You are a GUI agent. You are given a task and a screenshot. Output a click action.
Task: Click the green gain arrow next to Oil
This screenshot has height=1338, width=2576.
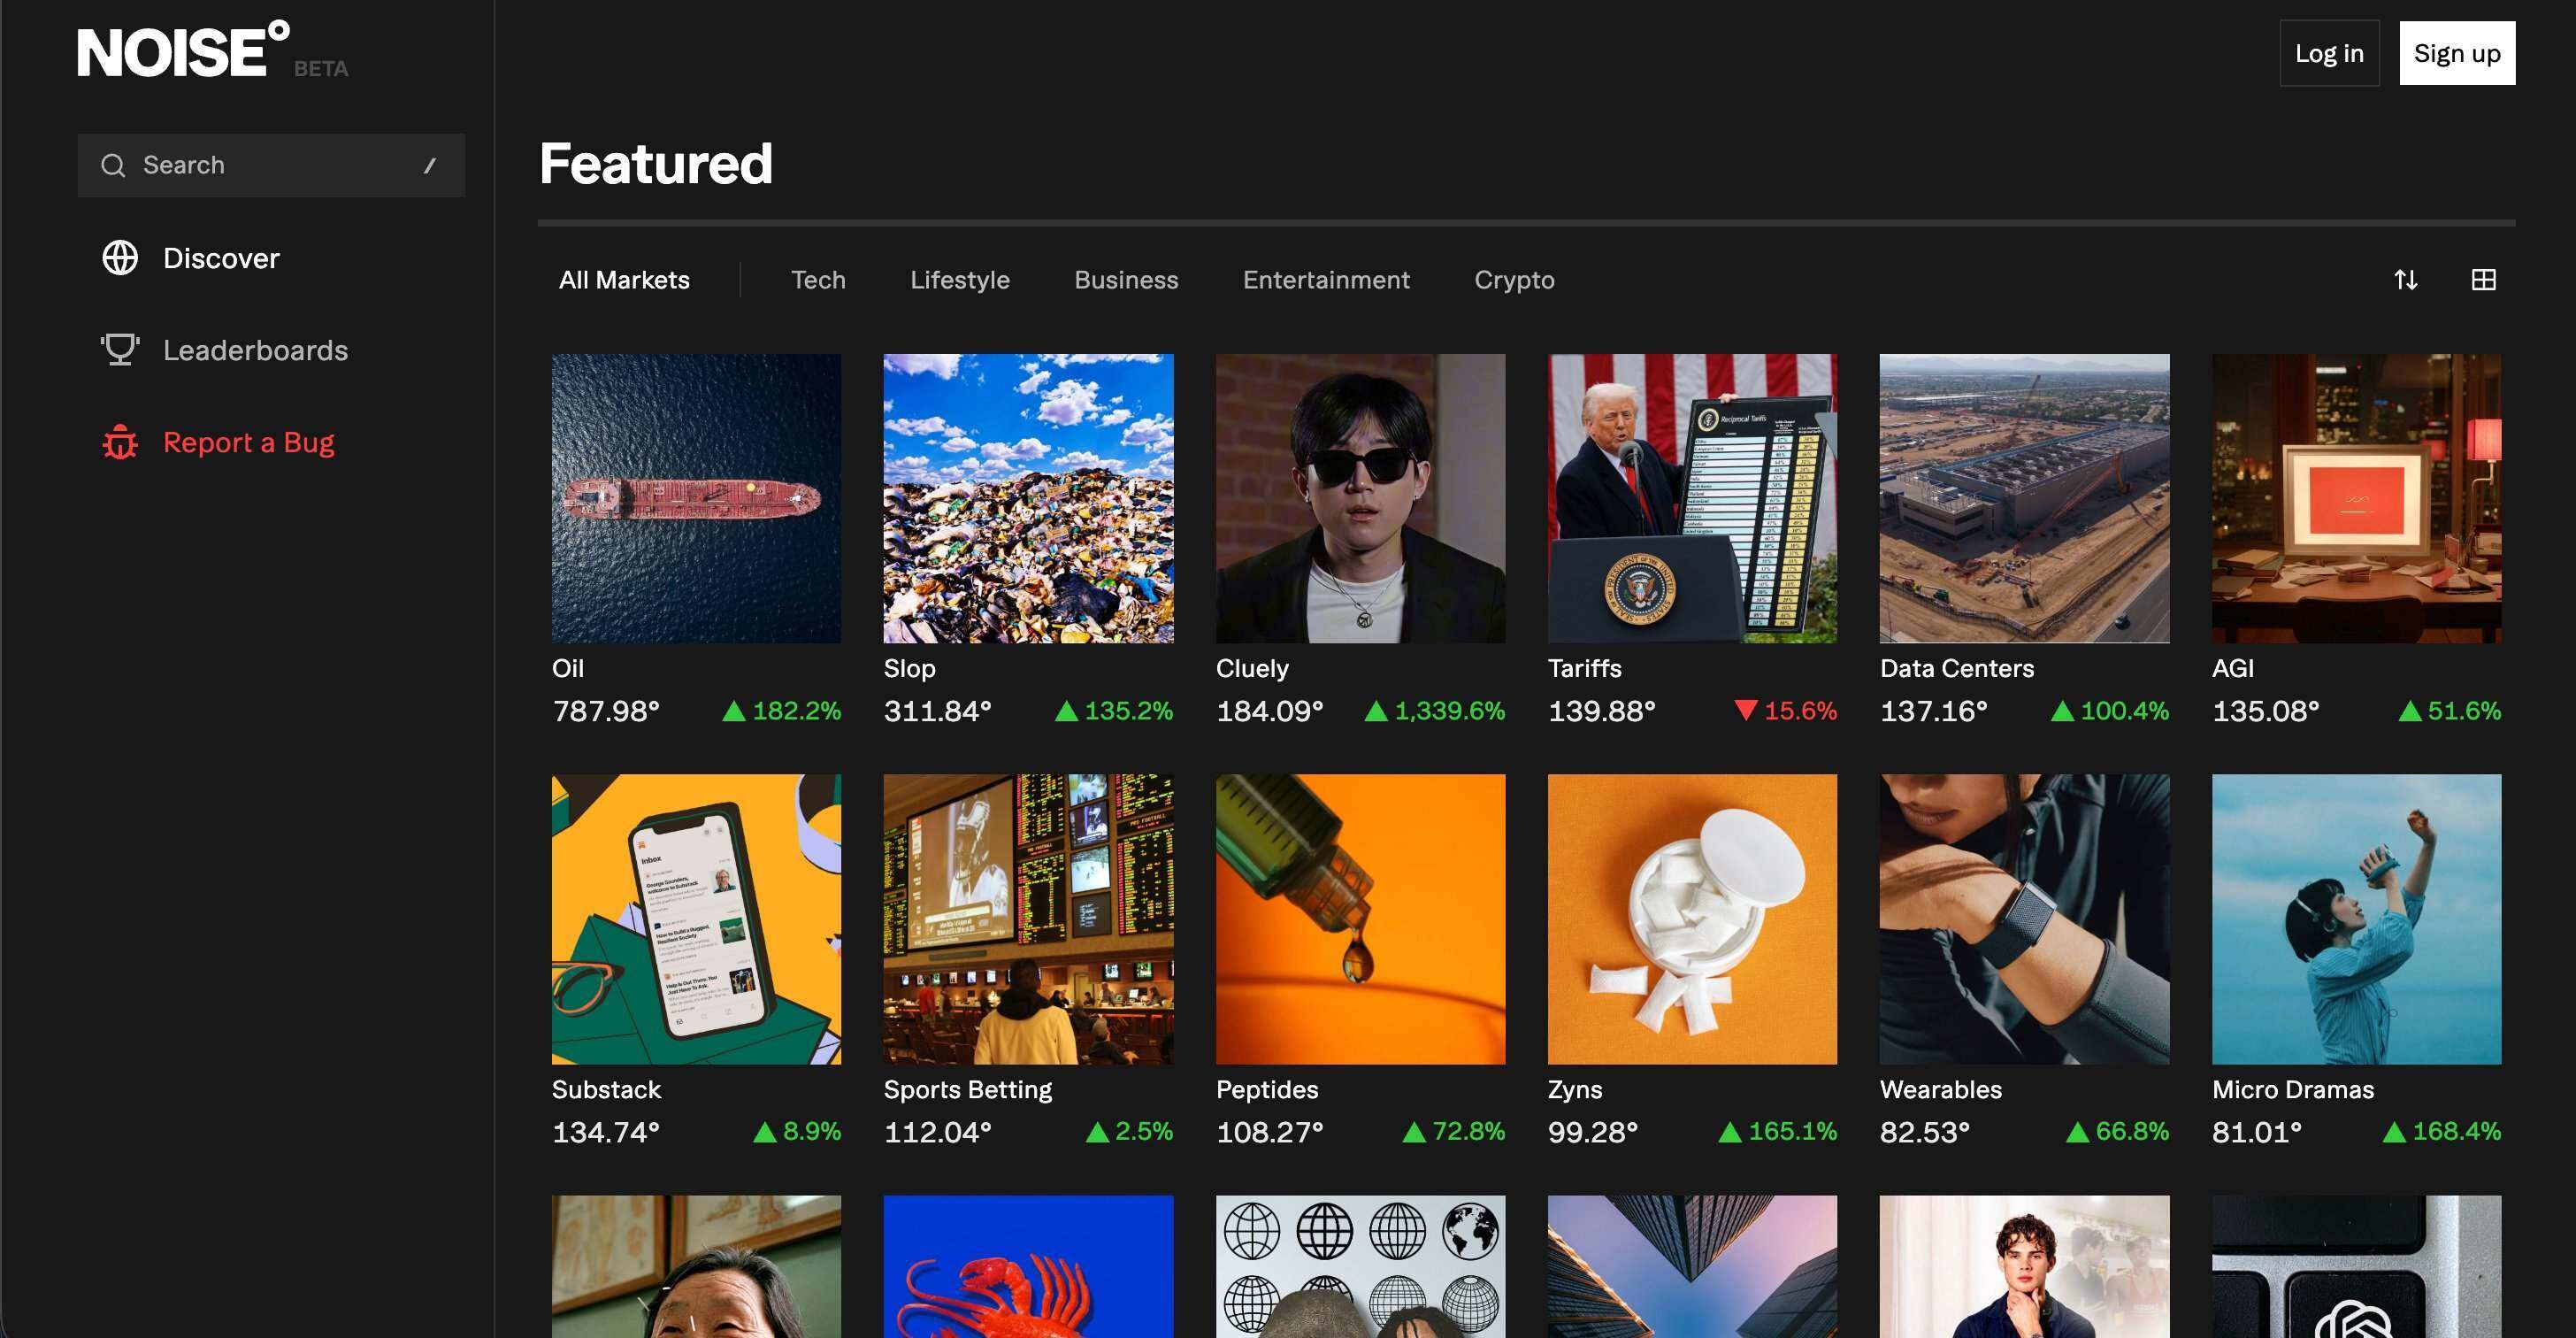737,711
